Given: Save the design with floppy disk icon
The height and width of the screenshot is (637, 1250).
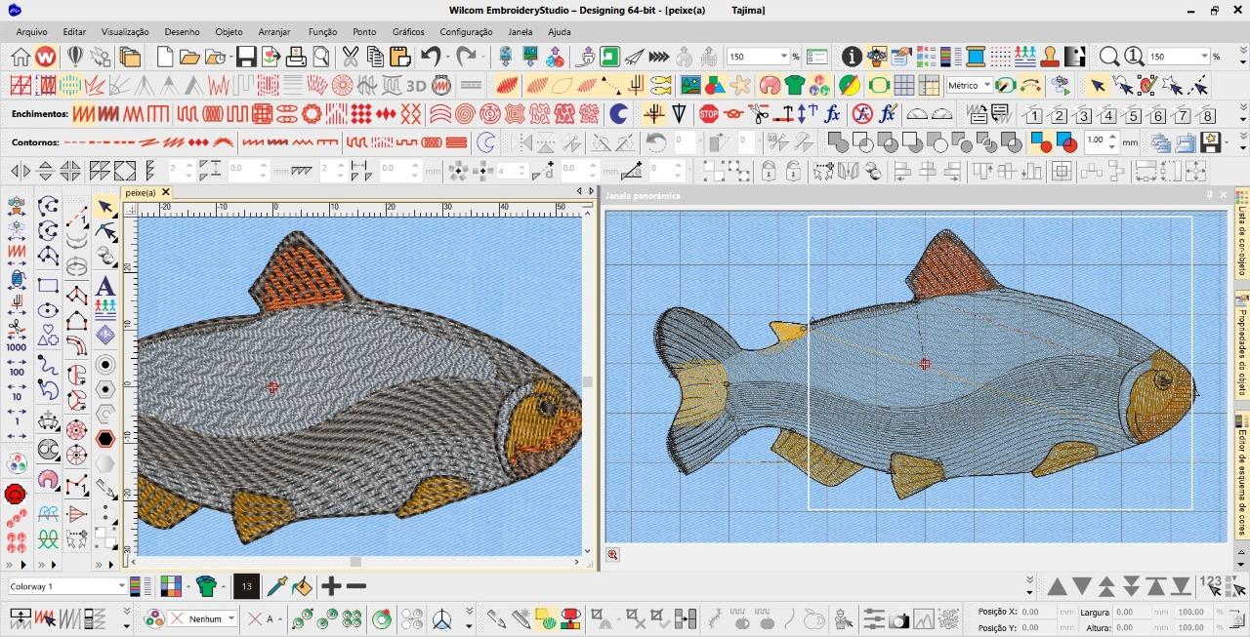Looking at the screenshot, I should pyautogui.click(x=245, y=58).
